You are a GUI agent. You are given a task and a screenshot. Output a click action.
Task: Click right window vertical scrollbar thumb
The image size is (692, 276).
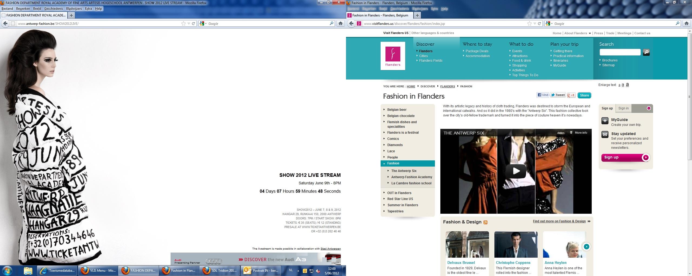[690, 97]
